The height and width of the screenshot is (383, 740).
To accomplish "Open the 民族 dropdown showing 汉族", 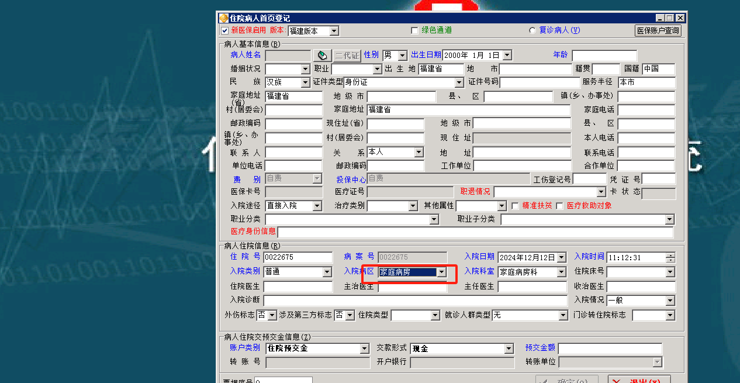I will coord(305,82).
